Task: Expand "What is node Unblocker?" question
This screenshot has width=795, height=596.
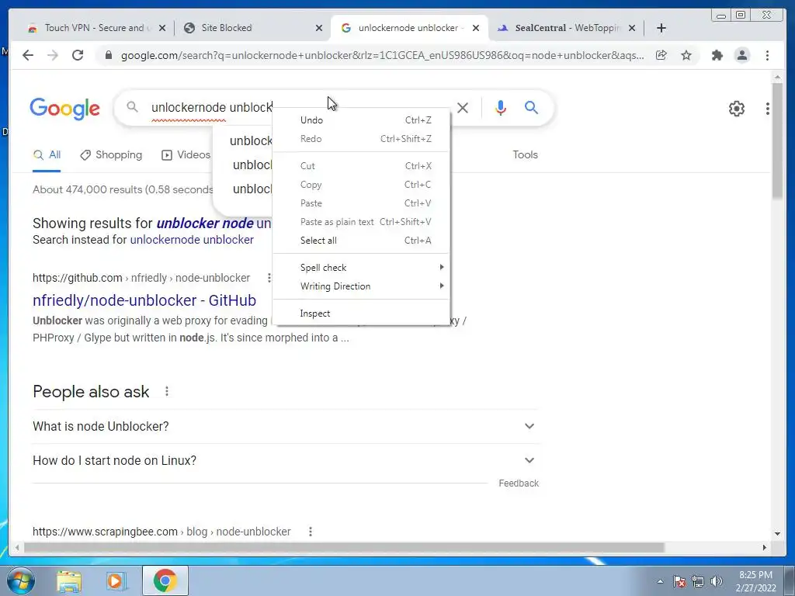Action: pyautogui.click(x=285, y=426)
